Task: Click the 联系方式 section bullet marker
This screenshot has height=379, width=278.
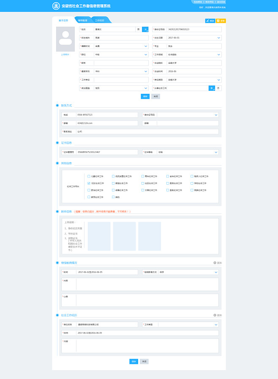Action: (x=57, y=105)
